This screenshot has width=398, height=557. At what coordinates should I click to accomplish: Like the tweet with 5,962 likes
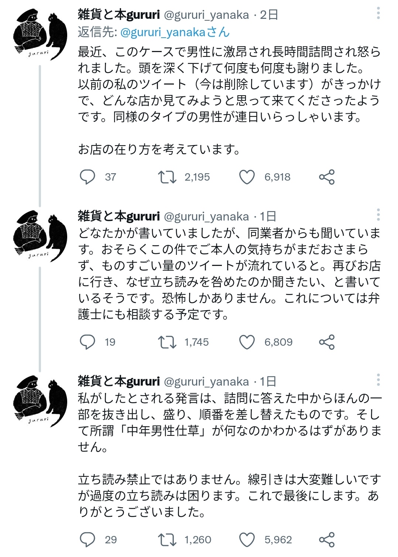[x=247, y=540]
